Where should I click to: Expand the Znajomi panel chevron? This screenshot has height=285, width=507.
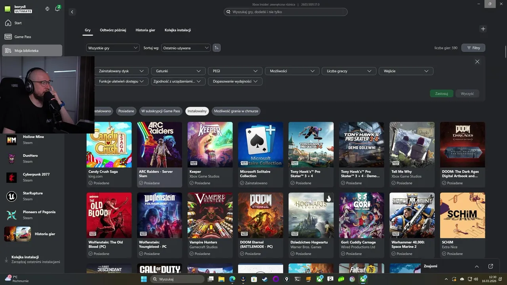click(477, 266)
